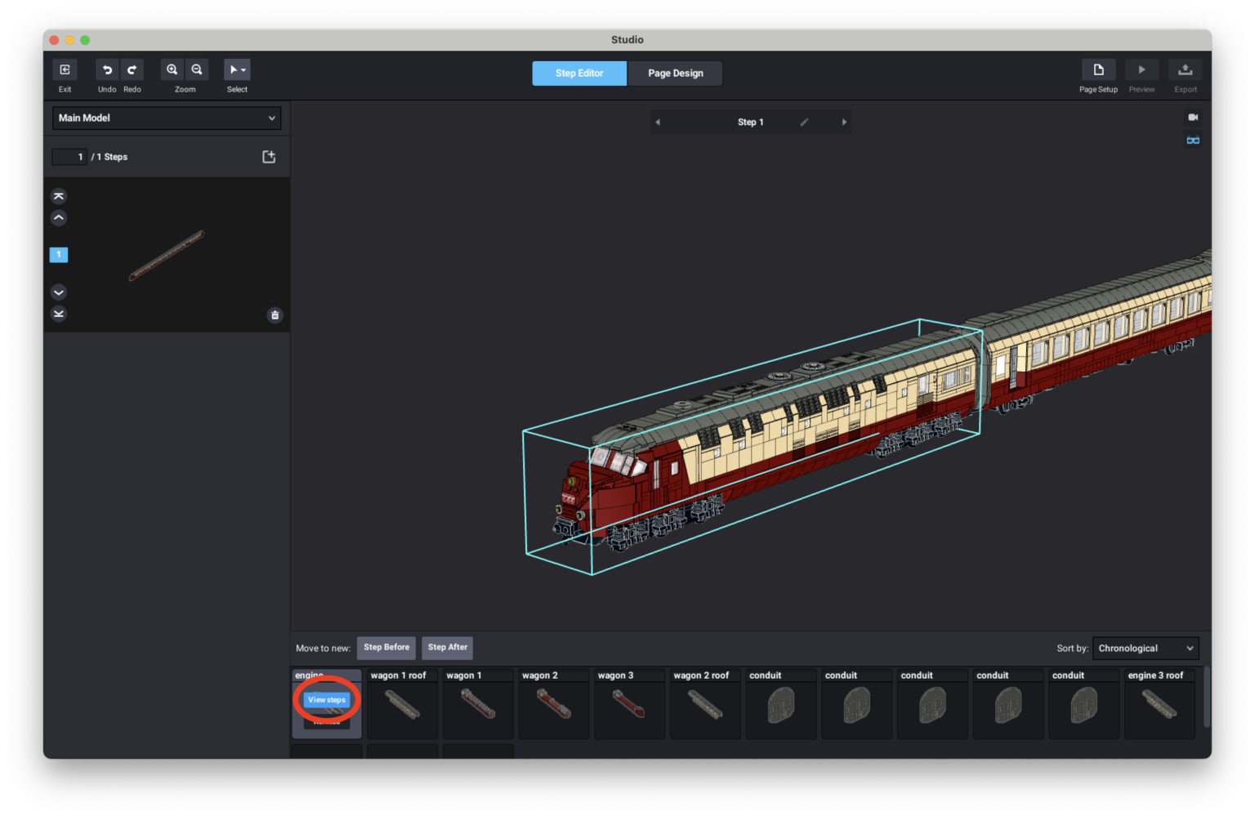Image resolution: width=1255 pixels, height=816 pixels.
Task: Zoom out of the model
Action: [x=197, y=70]
